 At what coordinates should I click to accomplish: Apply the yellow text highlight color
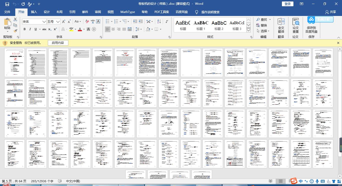pos(71,29)
